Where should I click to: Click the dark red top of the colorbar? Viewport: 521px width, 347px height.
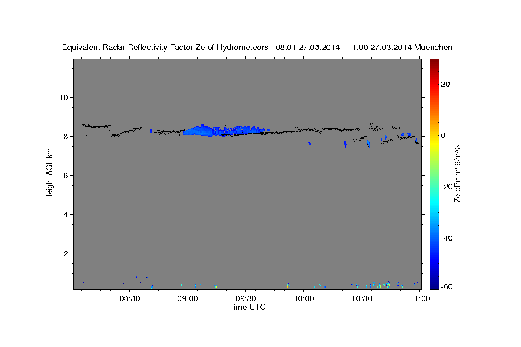click(x=434, y=62)
